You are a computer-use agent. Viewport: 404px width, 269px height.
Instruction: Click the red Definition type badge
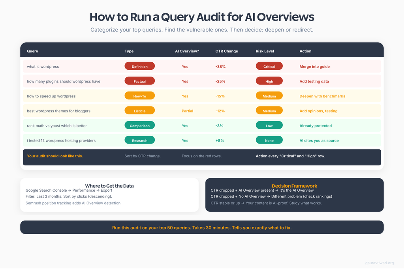tap(139, 66)
